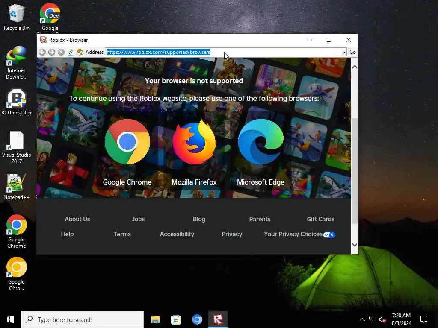Toggle the Your Privacy Choices switch icon
Viewport: 438px width, 328px height.
329,235
